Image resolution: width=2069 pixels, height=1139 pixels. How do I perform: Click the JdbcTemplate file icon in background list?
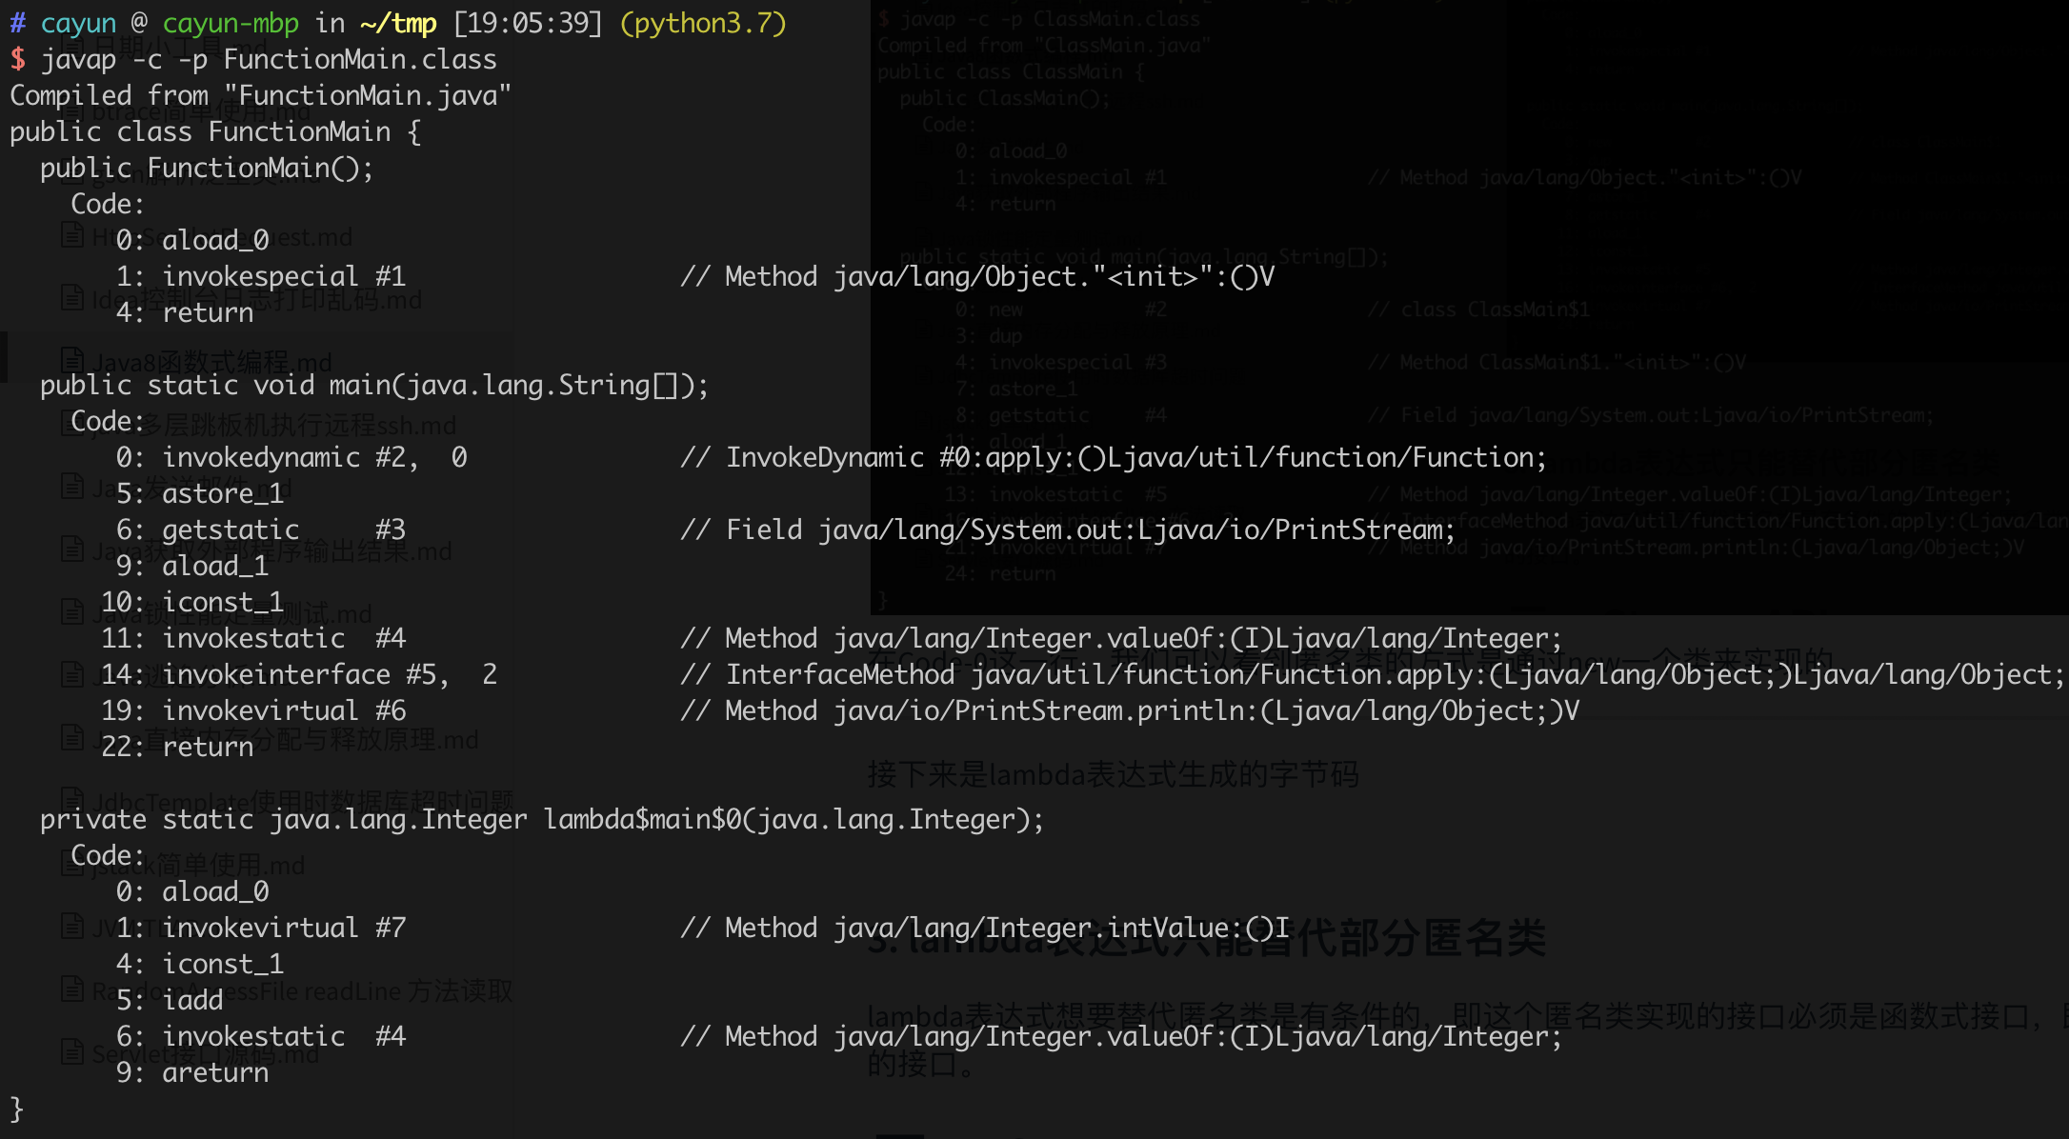(x=72, y=800)
